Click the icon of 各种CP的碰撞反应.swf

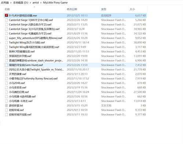click(6, 52)
